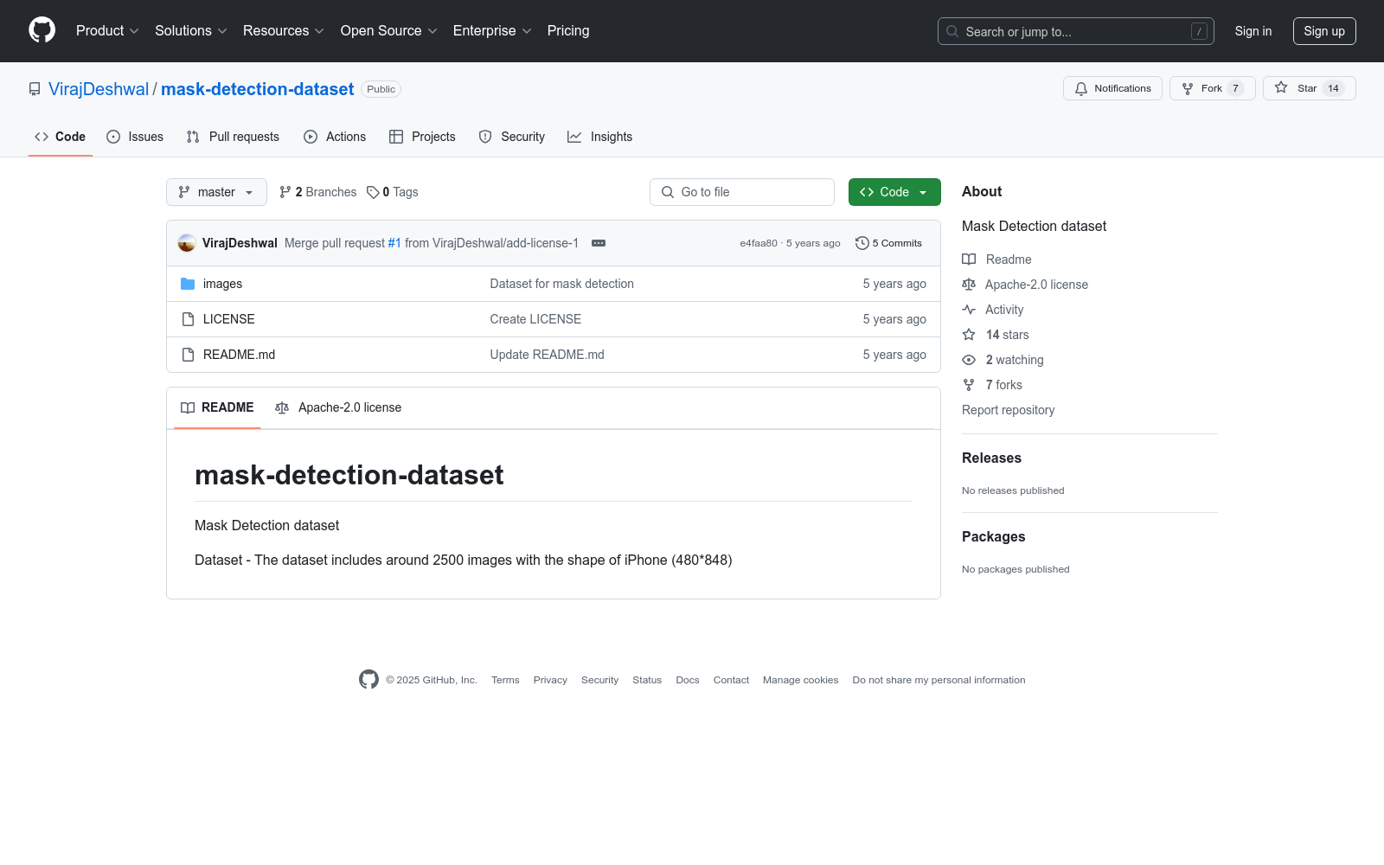Image resolution: width=1384 pixels, height=865 pixels.
Task: Click the tag icon next to 0 Tags
Action: [x=373, y=192]
